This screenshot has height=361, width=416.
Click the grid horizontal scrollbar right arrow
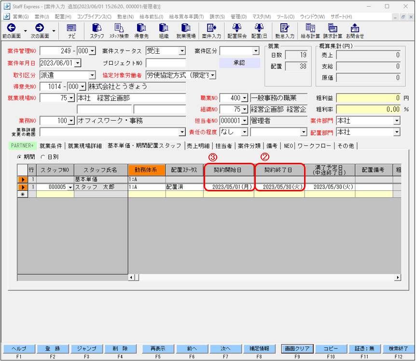pos(398,277)
